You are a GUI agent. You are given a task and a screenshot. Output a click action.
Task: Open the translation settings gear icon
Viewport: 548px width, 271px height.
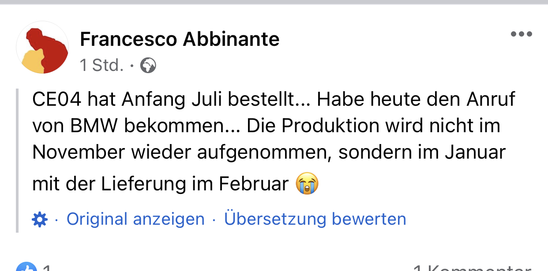point(40,219)
